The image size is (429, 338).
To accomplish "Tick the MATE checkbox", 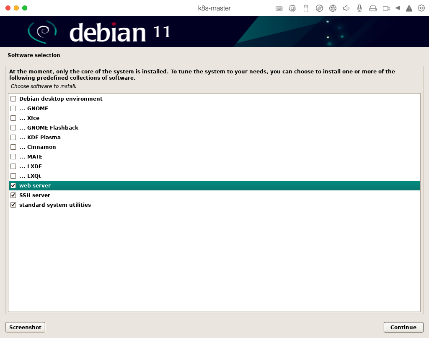I will coord(13,157).
